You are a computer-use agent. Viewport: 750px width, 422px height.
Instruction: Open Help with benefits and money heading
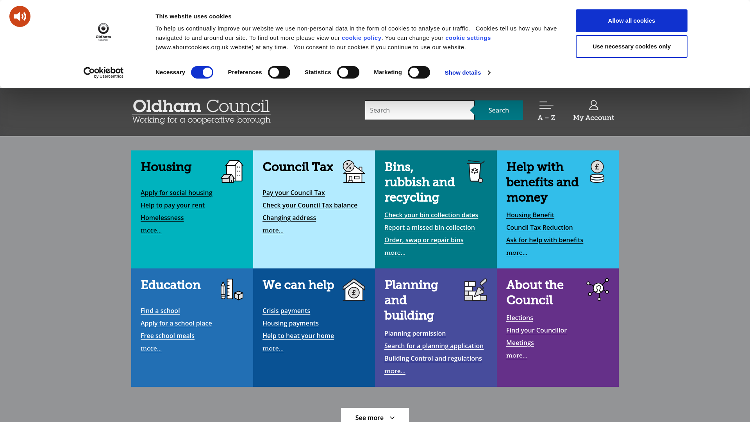tap(542, 182)
